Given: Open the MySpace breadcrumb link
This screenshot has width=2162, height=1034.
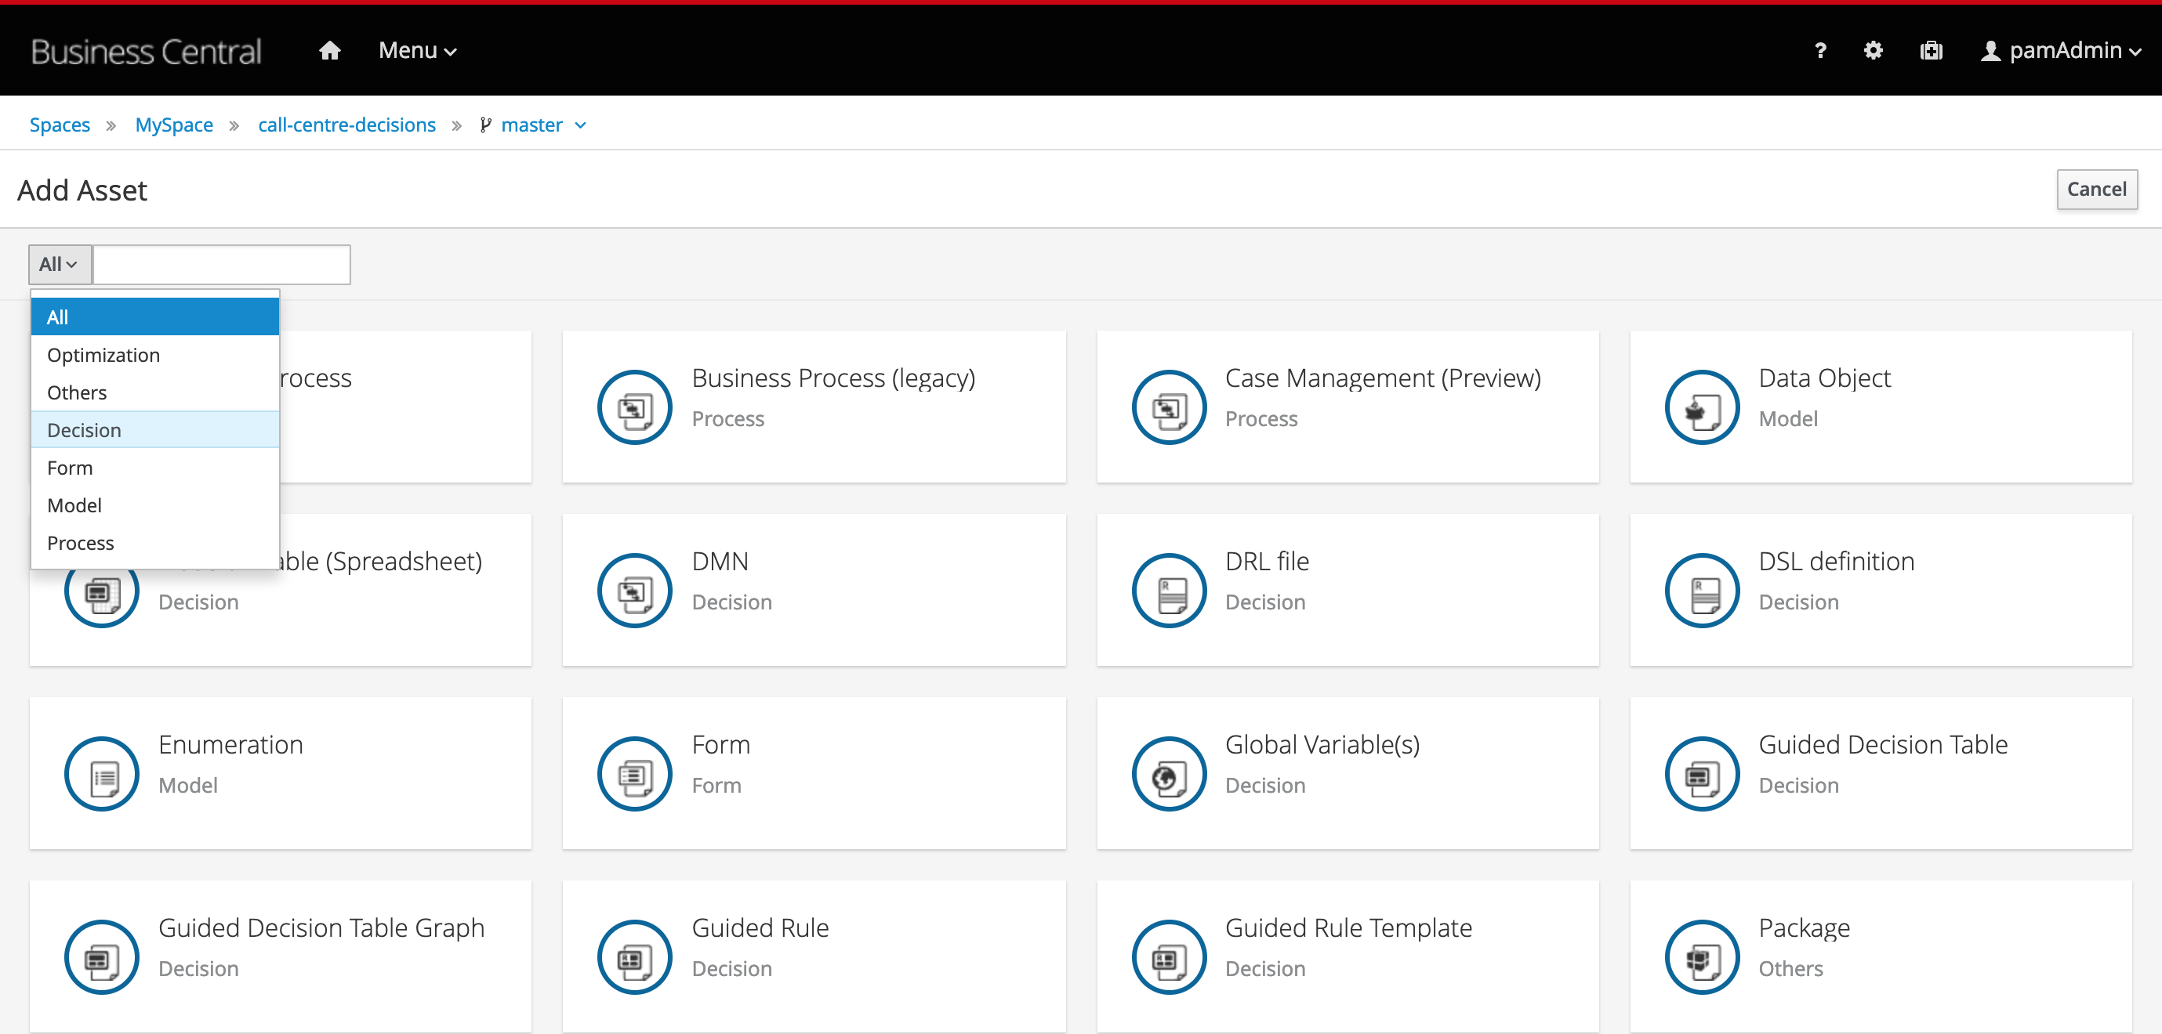Looking at the screenshot, I should coord(174,125).
